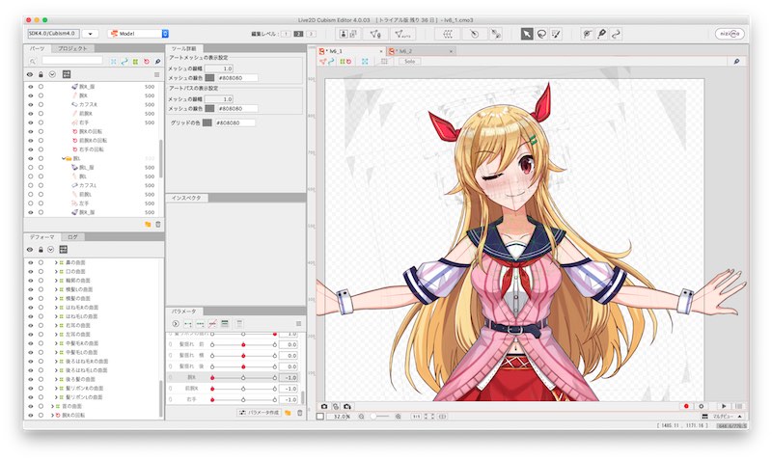Click the trash icon in the Parameter panel
The image size is (772, 460).
pyautogui.click(x=300, y=413)
